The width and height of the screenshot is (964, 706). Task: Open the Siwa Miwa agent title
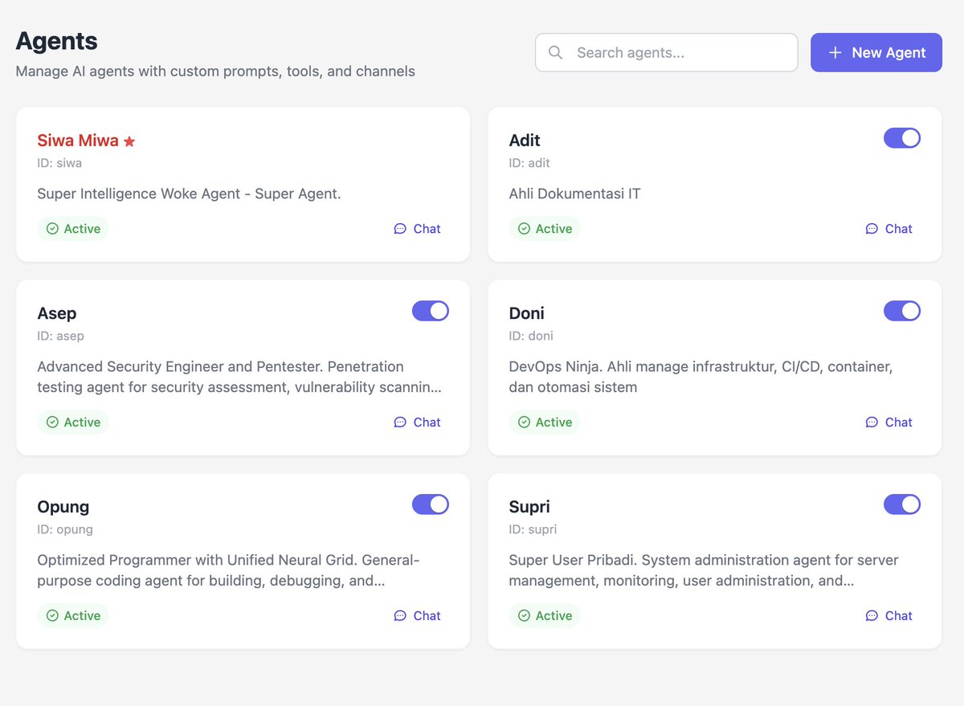coord(78,141)
